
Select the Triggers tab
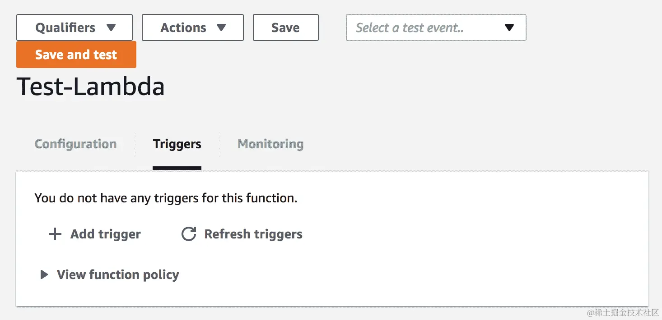click(x=177, y=144)
